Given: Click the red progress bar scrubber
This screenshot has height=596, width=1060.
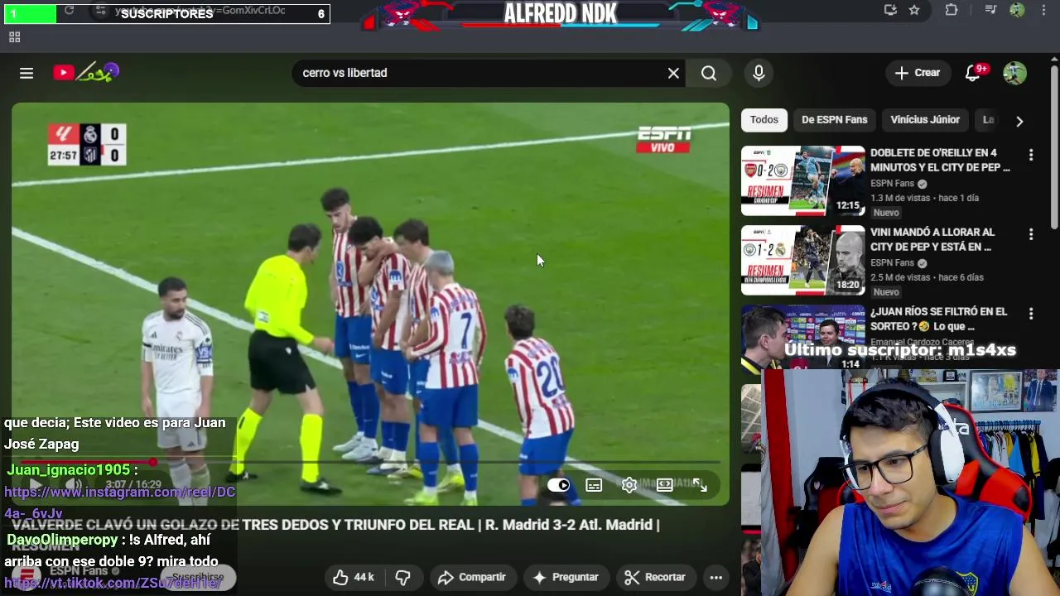Looking at the screenshot, I should pos(153,462).
